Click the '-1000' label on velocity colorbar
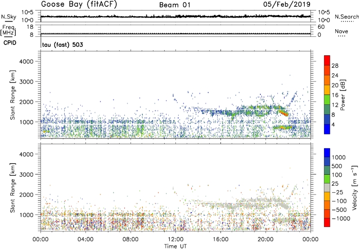The width and height of the screenshot is (359, 249). point(341,218)
